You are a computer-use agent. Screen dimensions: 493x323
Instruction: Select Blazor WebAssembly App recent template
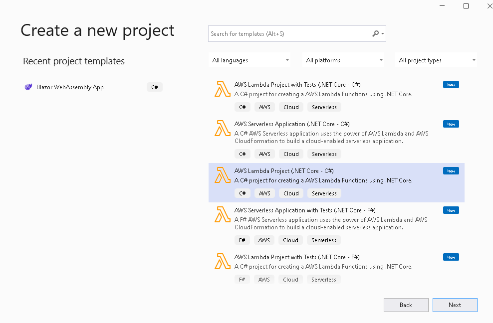click(x=93, y=87)
